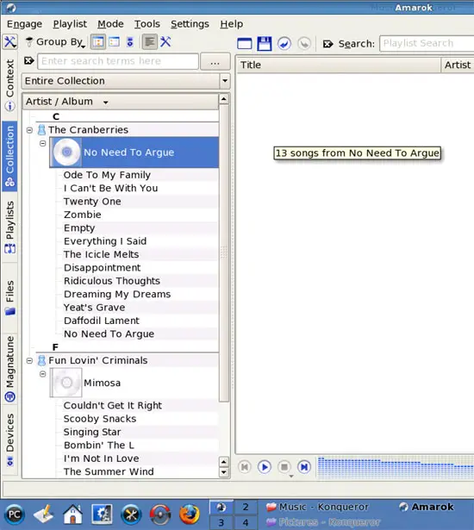Viewport: 474px width, 530px height.
Task: Switch to Music - Konqueror taskbar window
Action: pos(317,507)
